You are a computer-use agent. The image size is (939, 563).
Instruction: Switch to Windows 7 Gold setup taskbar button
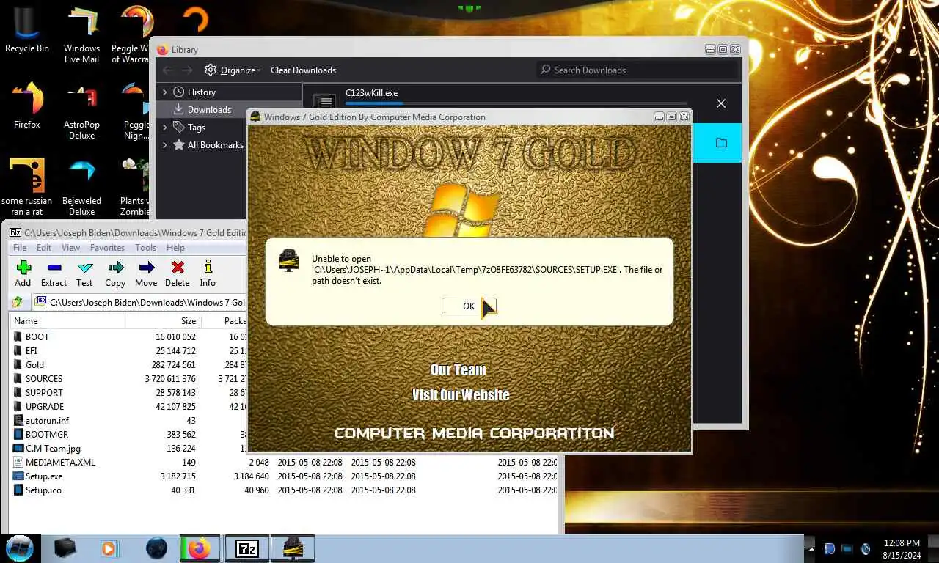293,548
